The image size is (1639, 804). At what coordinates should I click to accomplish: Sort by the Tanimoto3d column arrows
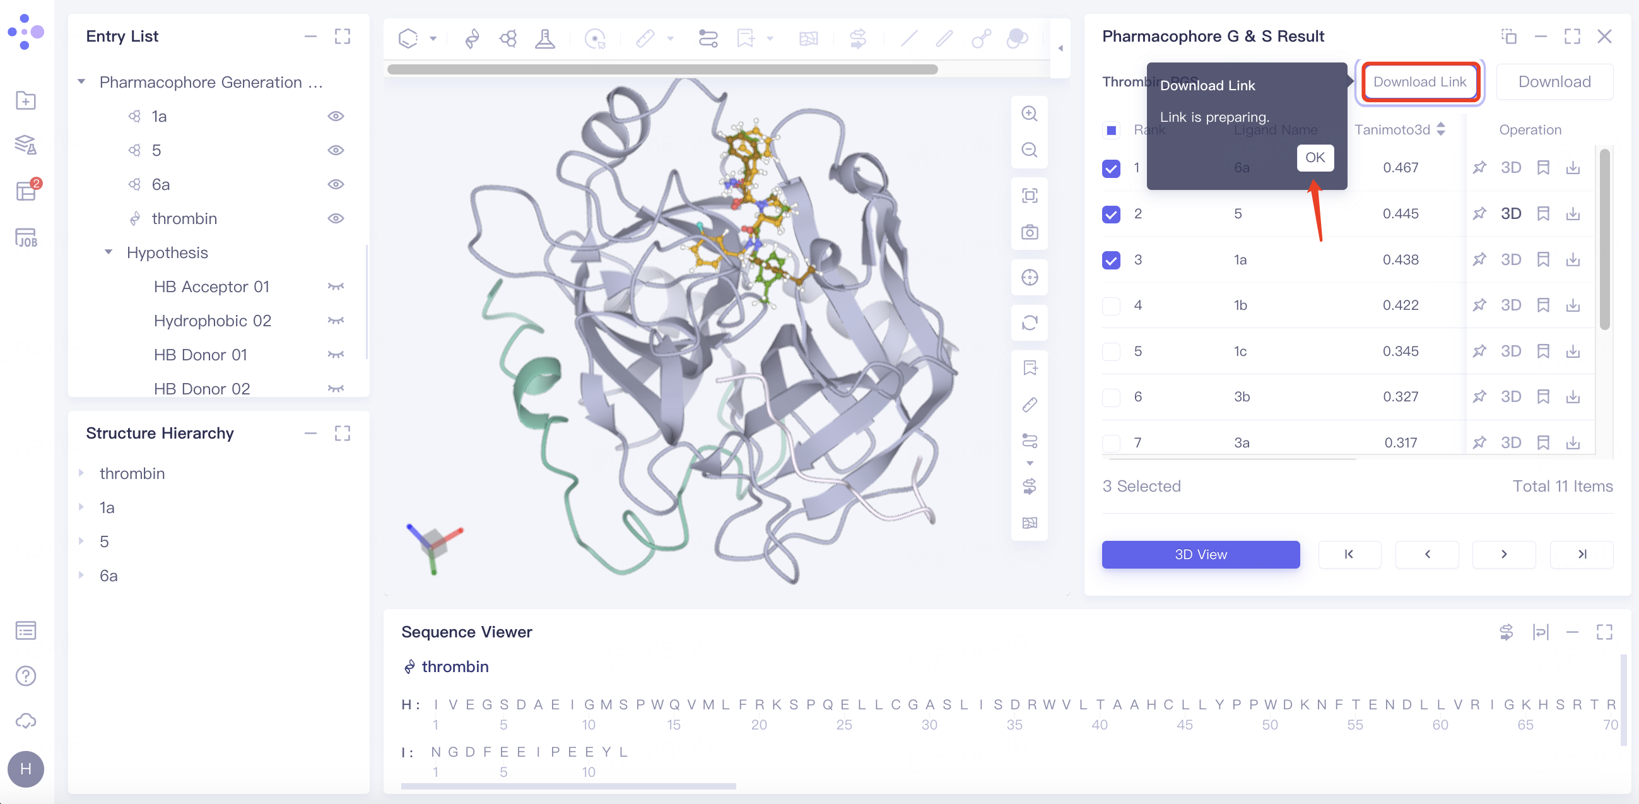pyautogui.click(x=1440, y=129)
